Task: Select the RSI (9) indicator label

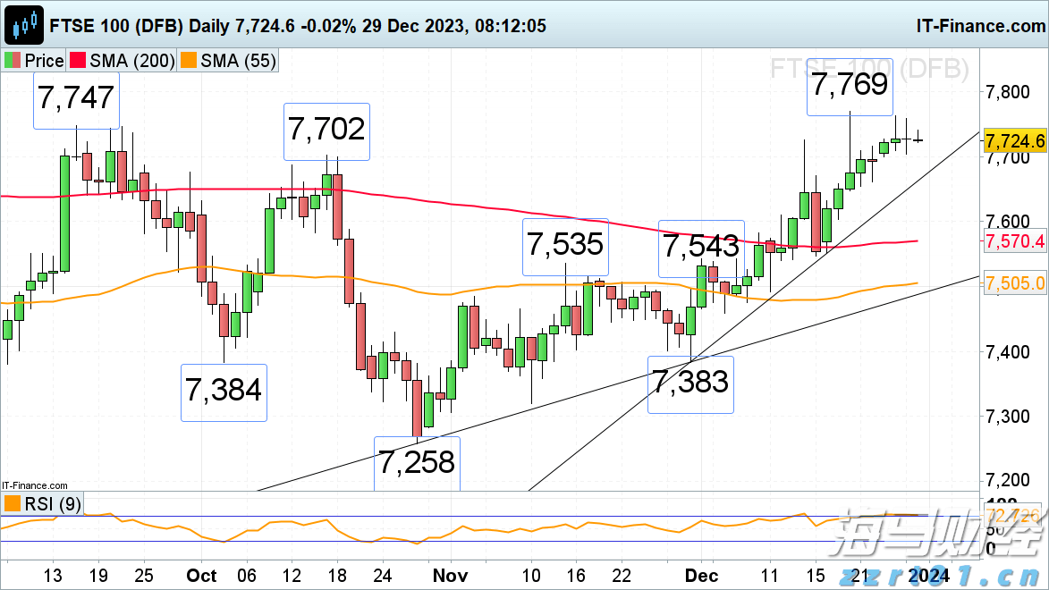Action: pos(54,504)
